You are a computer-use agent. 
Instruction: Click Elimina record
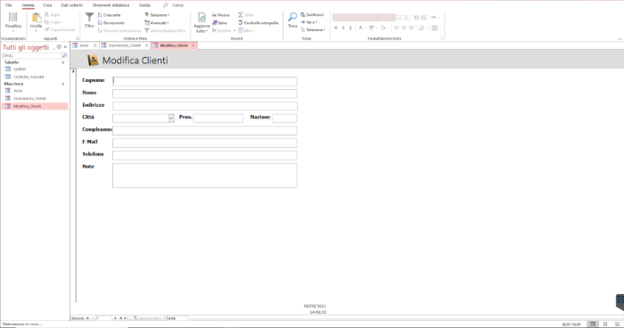(x=221, y=30)
